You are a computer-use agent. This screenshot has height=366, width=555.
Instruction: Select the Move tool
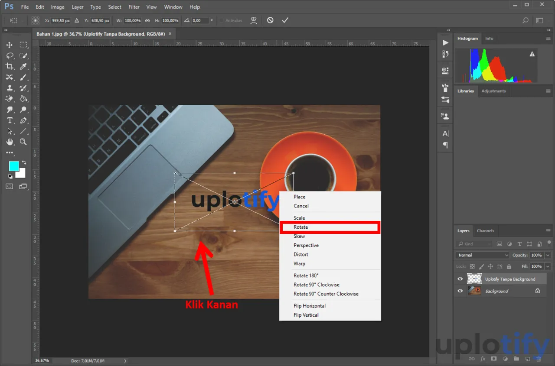tap(10, 45)
